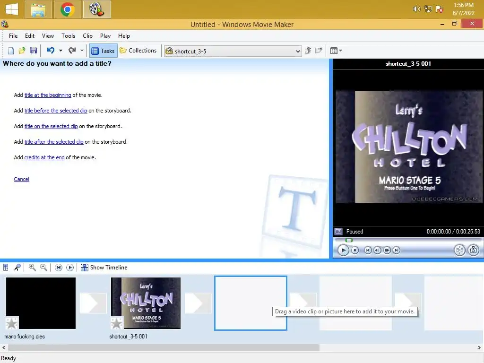Open the undo history dropdown arrow

60,51
